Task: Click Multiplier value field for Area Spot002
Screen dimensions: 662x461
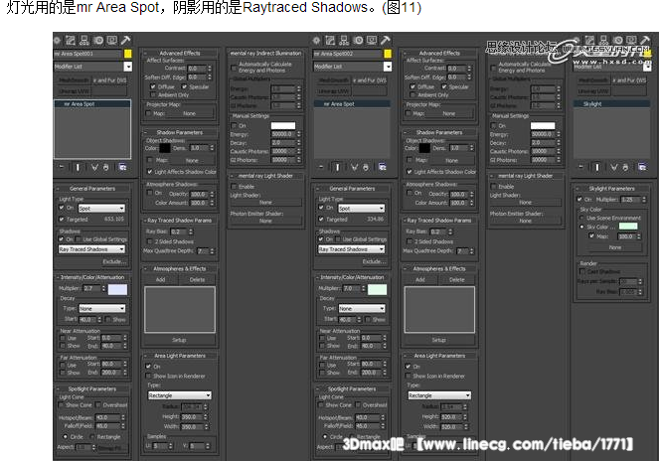Action: tap(350, 288)
